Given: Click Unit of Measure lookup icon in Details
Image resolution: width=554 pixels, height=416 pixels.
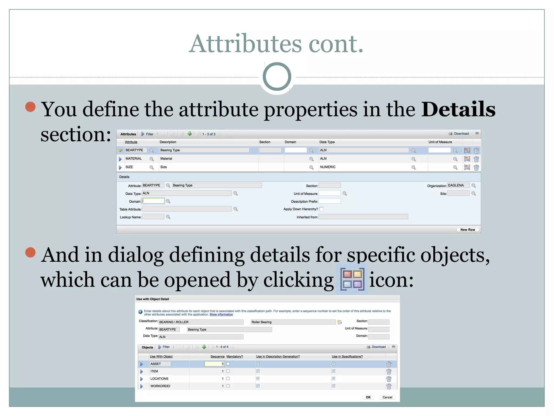Looking at the screenshot, I should tap(345, 193).
